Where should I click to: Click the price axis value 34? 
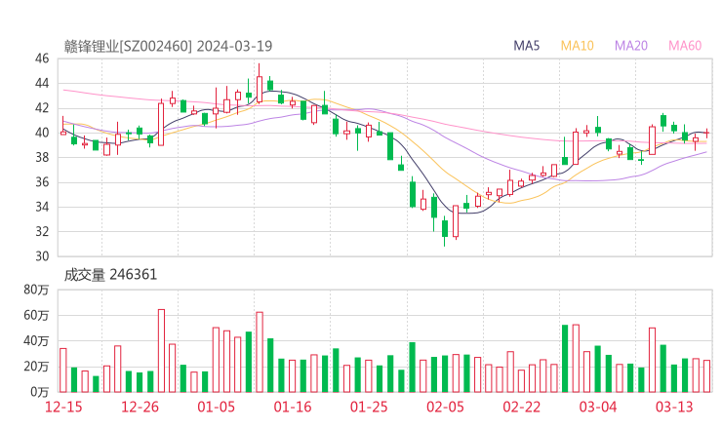(x=42, y=207)
